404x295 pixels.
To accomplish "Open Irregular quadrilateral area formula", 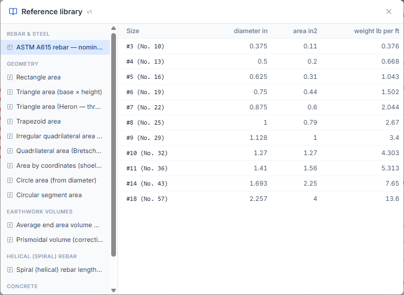I will [x=55, y=136].
